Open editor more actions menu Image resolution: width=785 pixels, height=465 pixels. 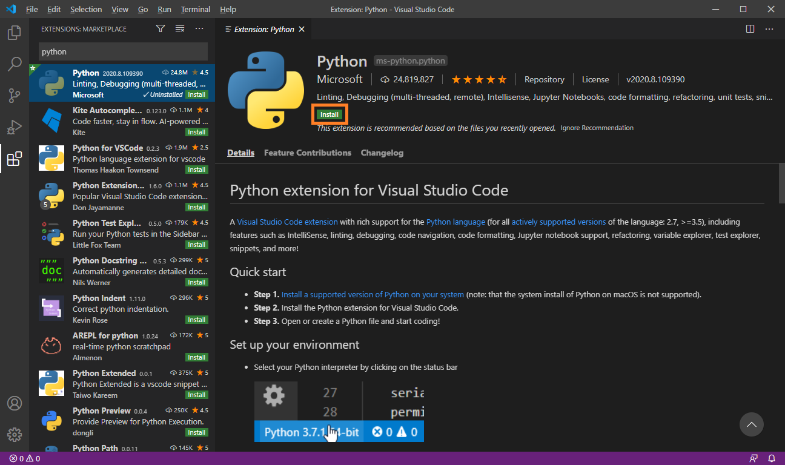click(x=769, y=28)
